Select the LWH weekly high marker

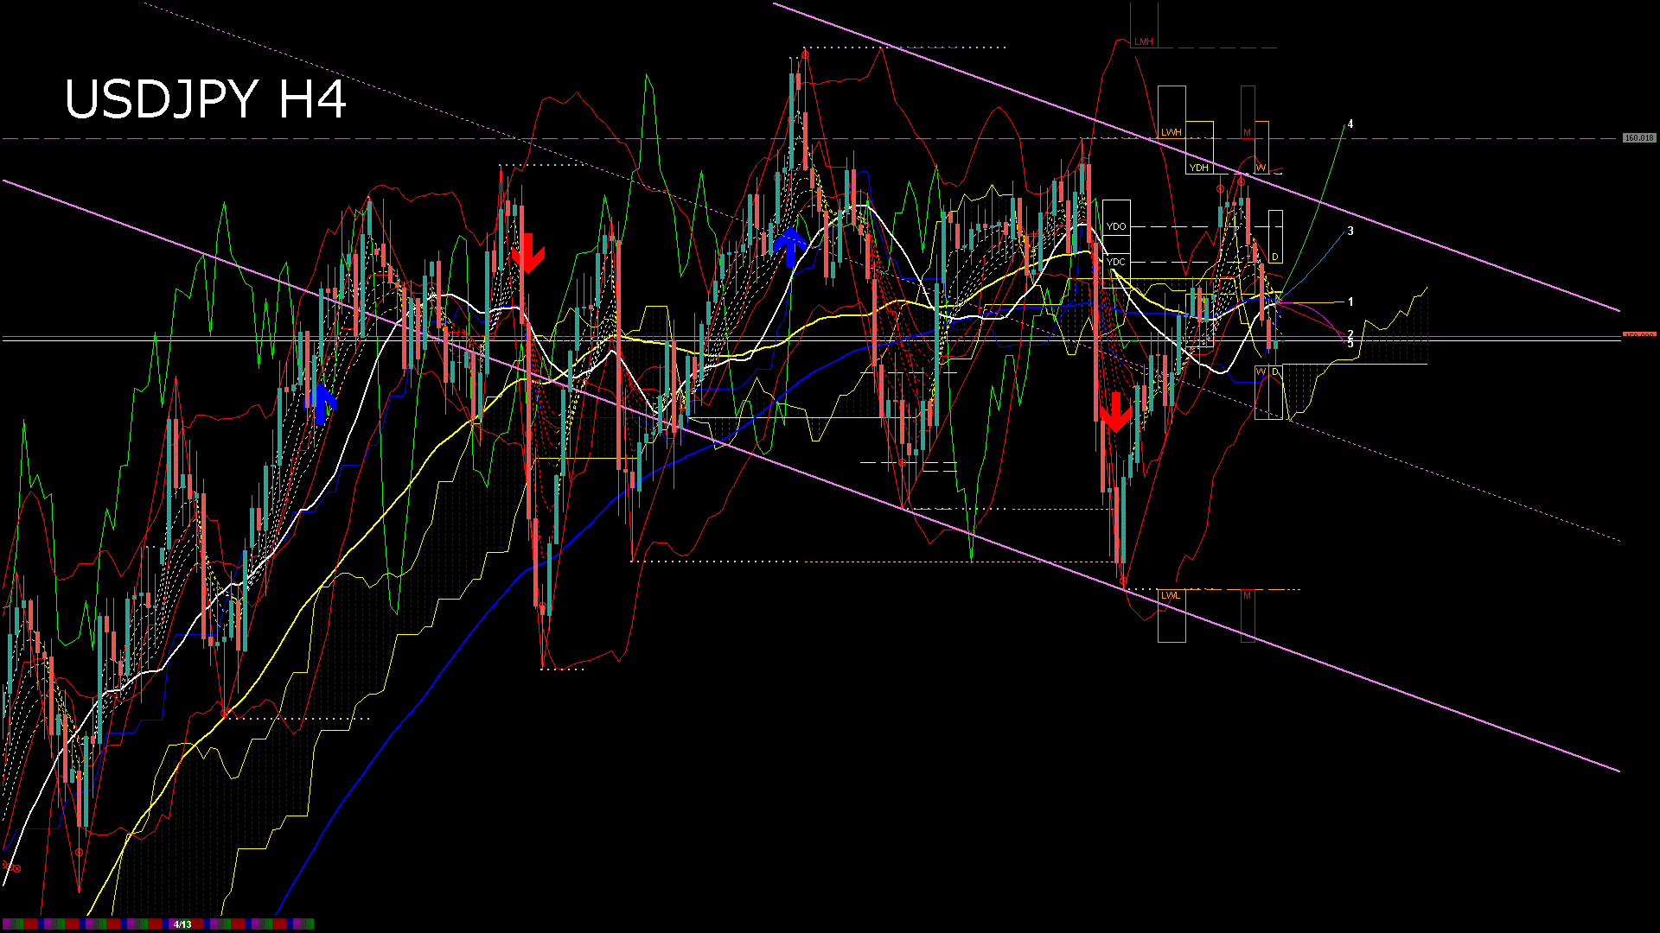1171,132
